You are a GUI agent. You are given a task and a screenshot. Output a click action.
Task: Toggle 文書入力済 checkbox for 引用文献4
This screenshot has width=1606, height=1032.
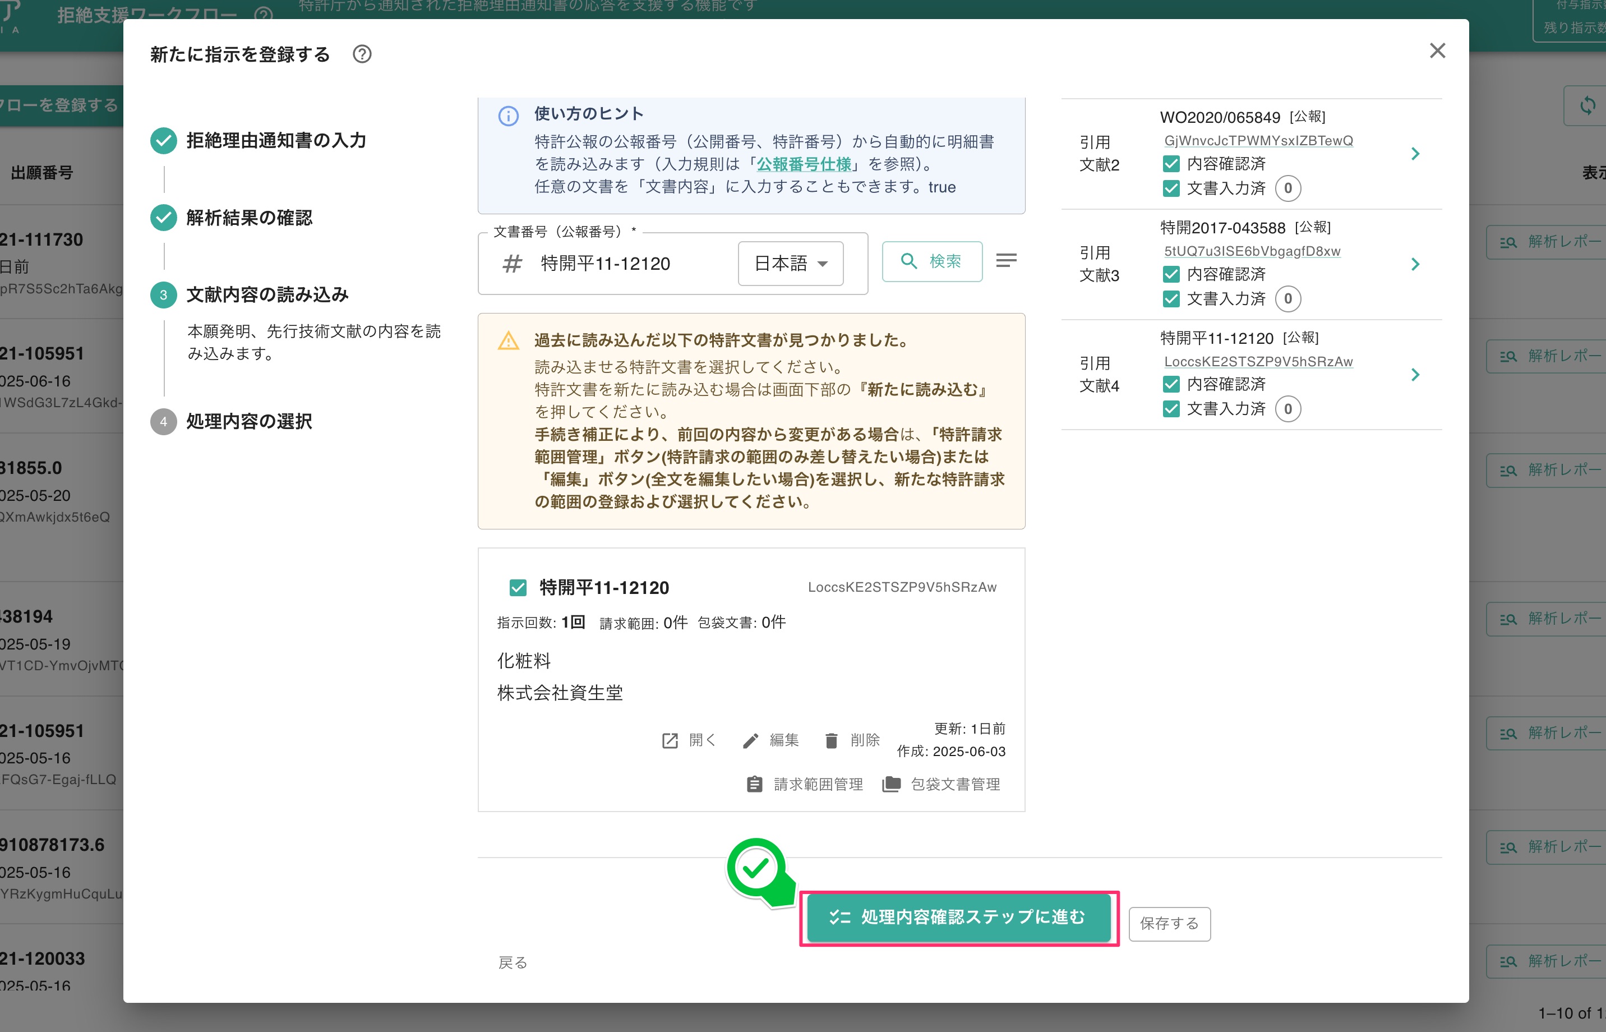tap(1171, 409)
